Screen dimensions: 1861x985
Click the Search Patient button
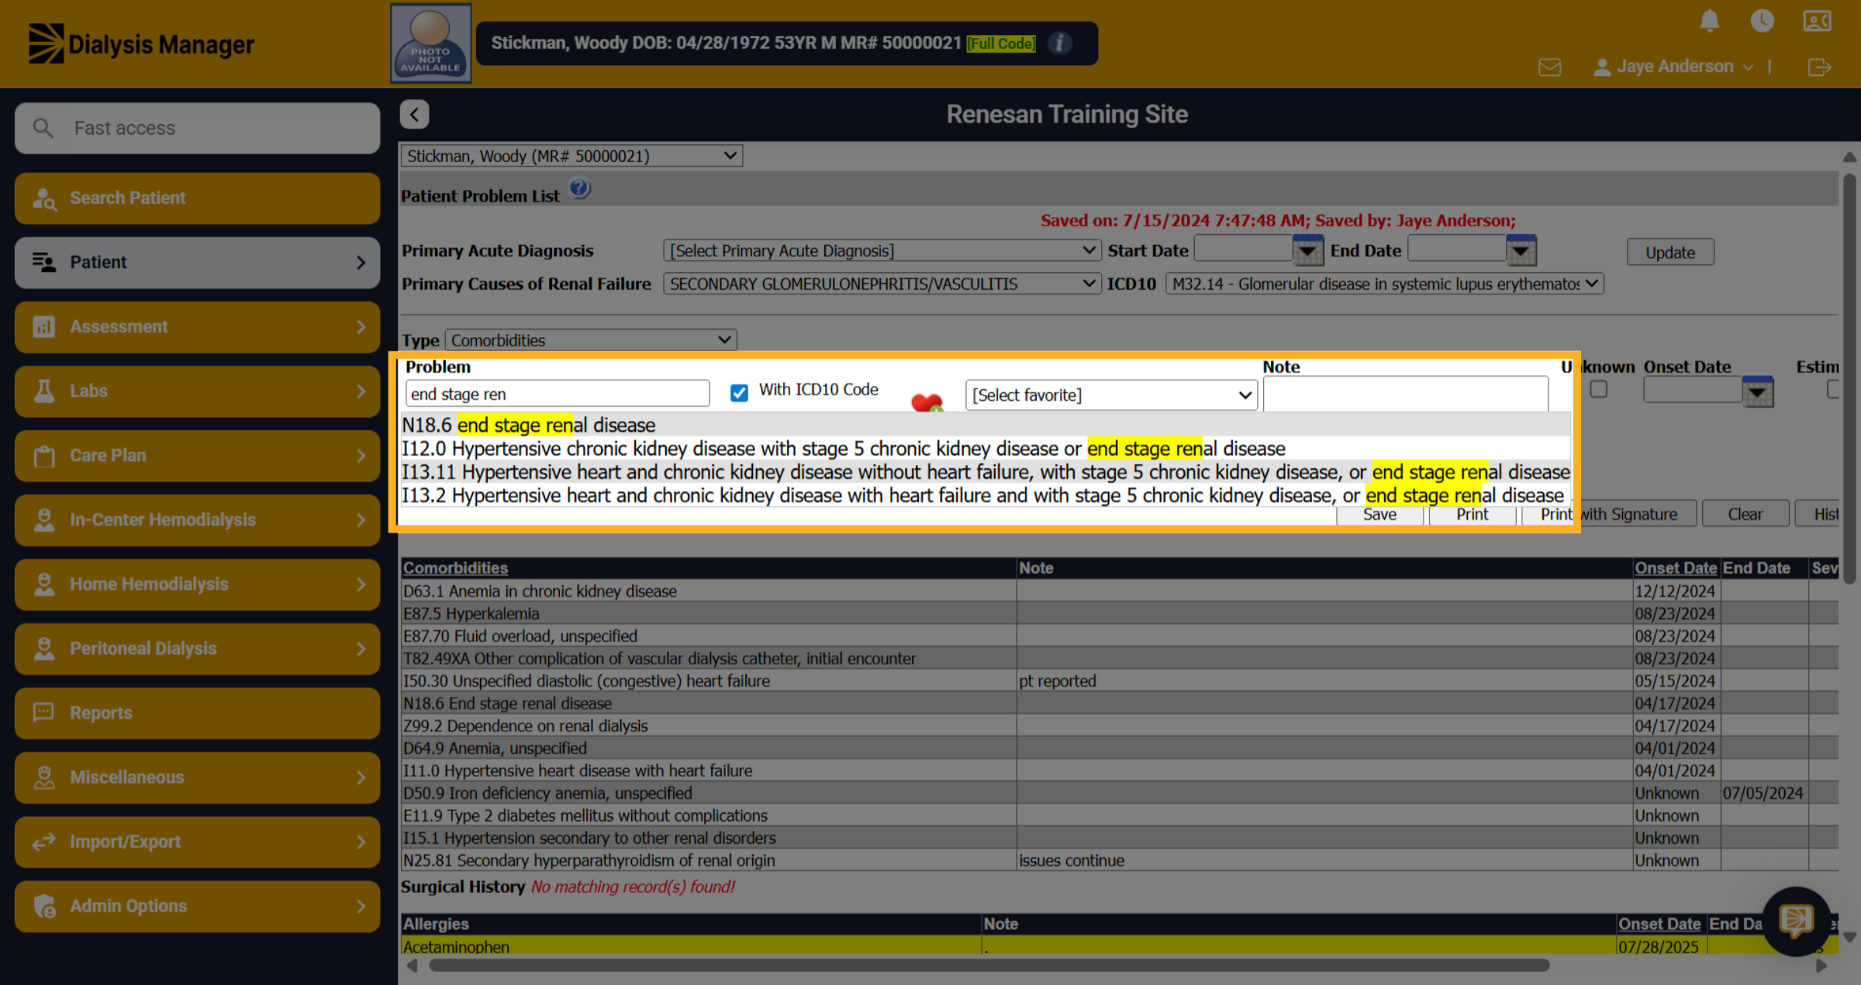click(197, 198)
